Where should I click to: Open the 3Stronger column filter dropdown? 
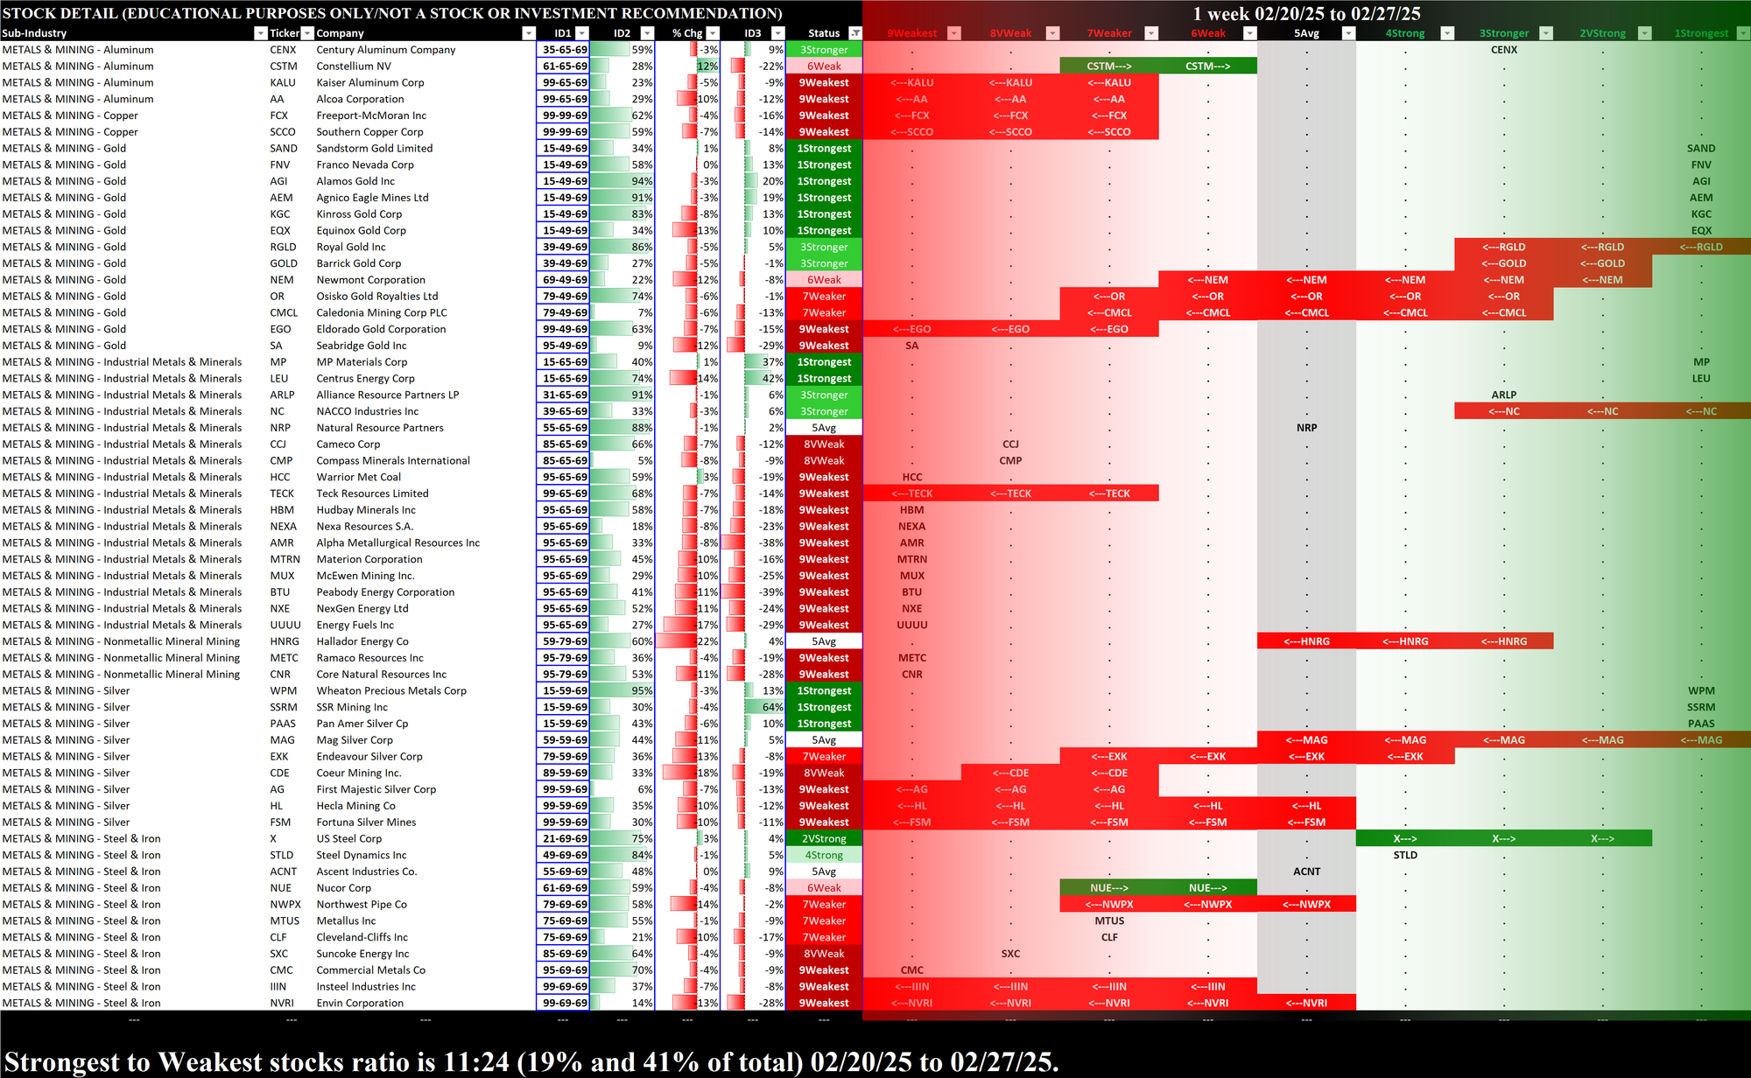tap(1546, 33)
